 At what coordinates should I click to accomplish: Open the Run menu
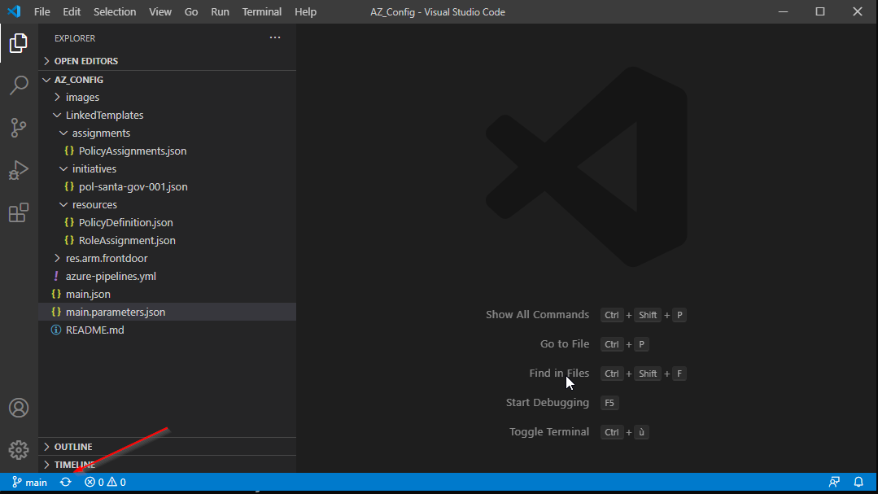tap(220, 11)
